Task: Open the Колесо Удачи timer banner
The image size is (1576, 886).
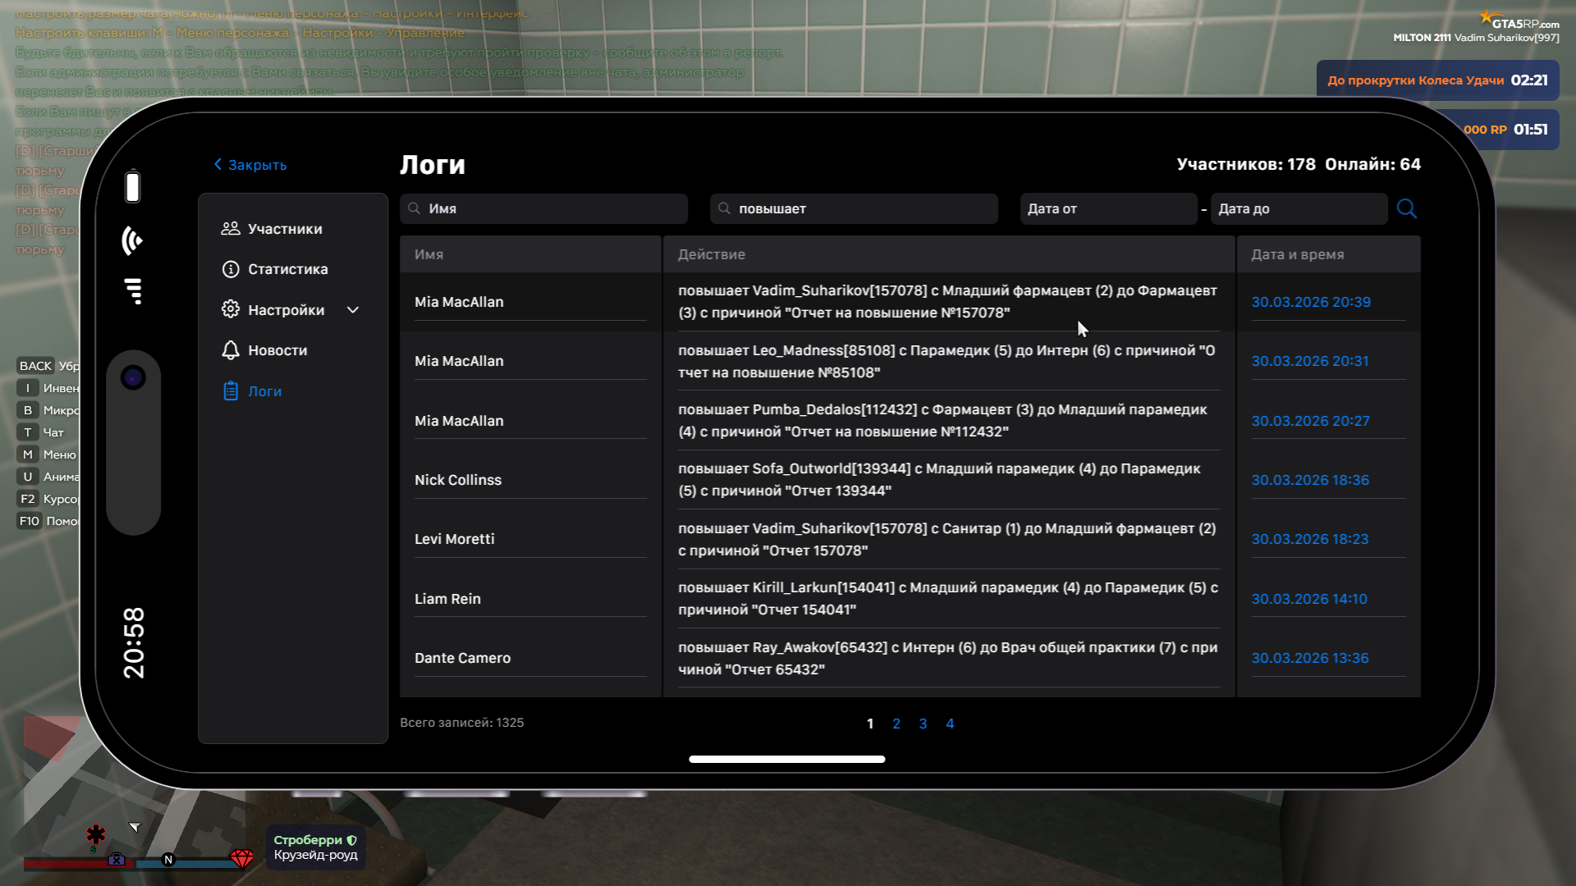Action: tap(1436, 80)
